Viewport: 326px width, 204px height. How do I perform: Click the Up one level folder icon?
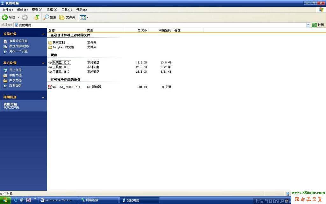coord(37,17)
